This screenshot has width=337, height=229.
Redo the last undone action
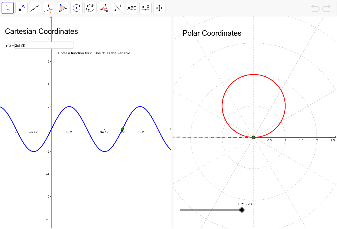click(x=327, y=8)
